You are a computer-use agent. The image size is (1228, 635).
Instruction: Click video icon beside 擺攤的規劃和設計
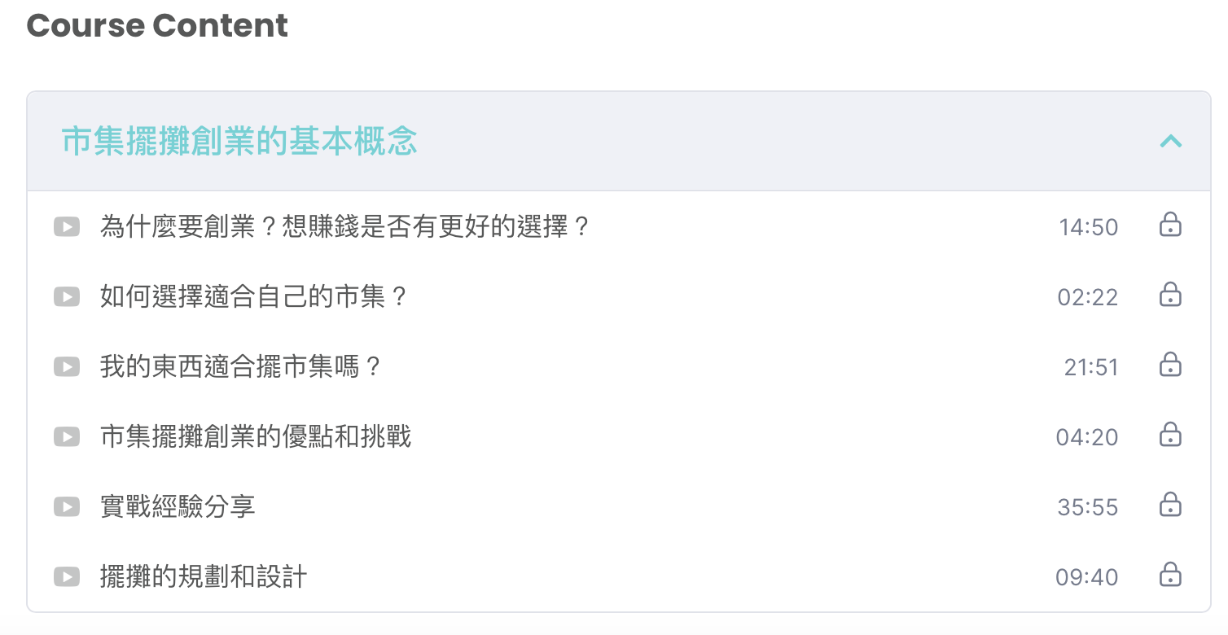(x=67, y=577)
